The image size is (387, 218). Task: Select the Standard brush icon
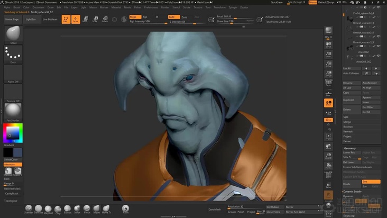28,208
